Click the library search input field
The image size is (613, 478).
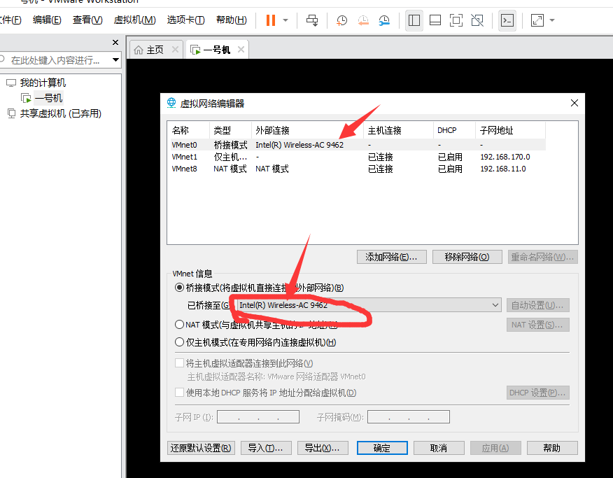click(x=55, y=60)
